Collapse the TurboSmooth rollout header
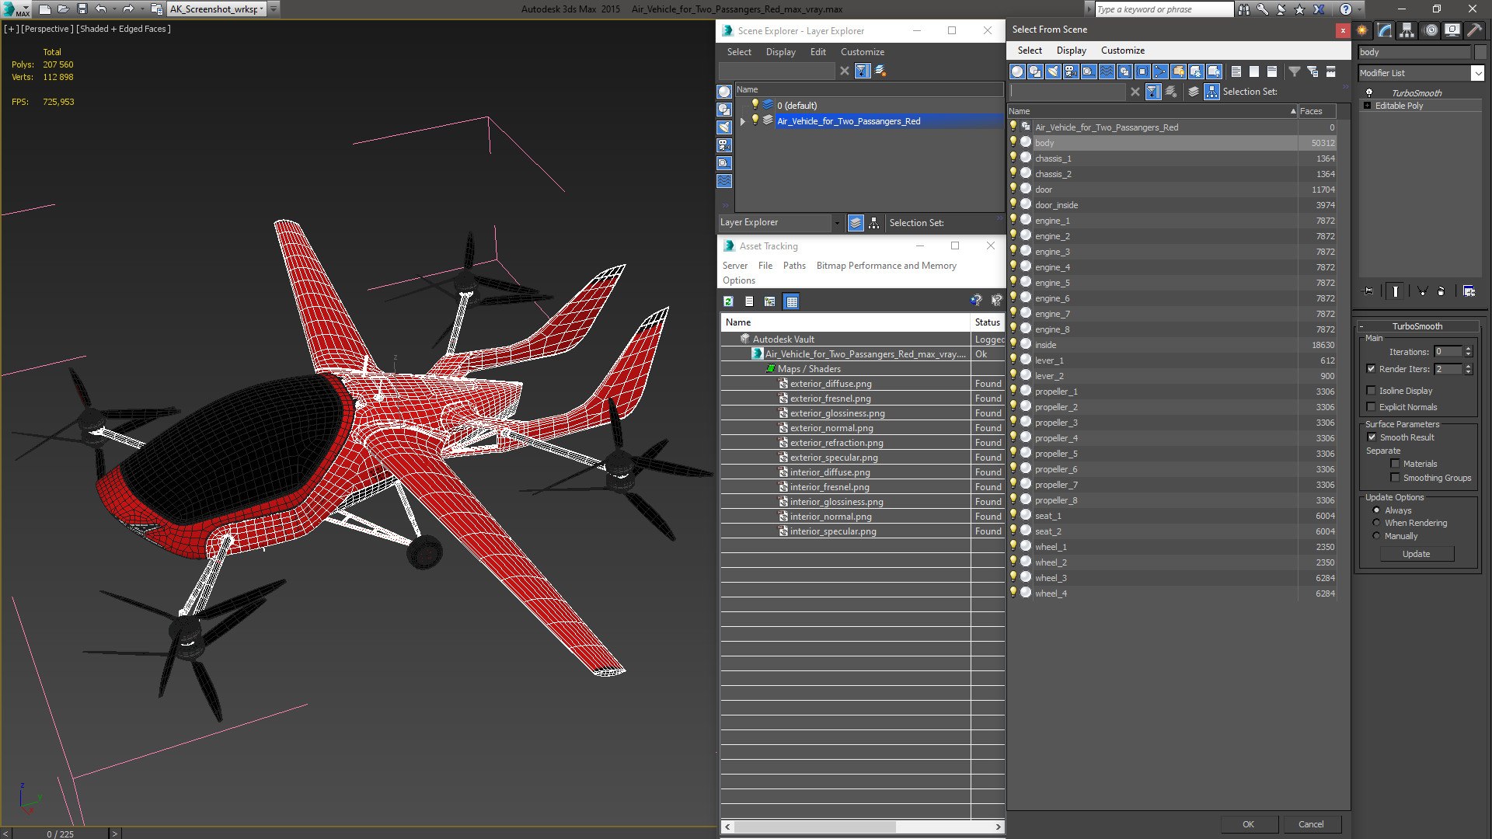The image size is (1492, 839). (x=1417, y=326)
